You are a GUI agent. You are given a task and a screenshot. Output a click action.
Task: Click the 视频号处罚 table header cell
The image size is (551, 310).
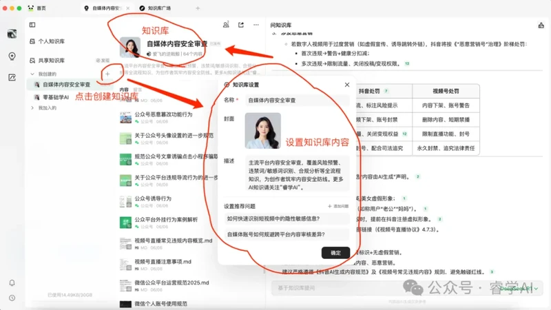pyautogui.click(x=446, y=91)
